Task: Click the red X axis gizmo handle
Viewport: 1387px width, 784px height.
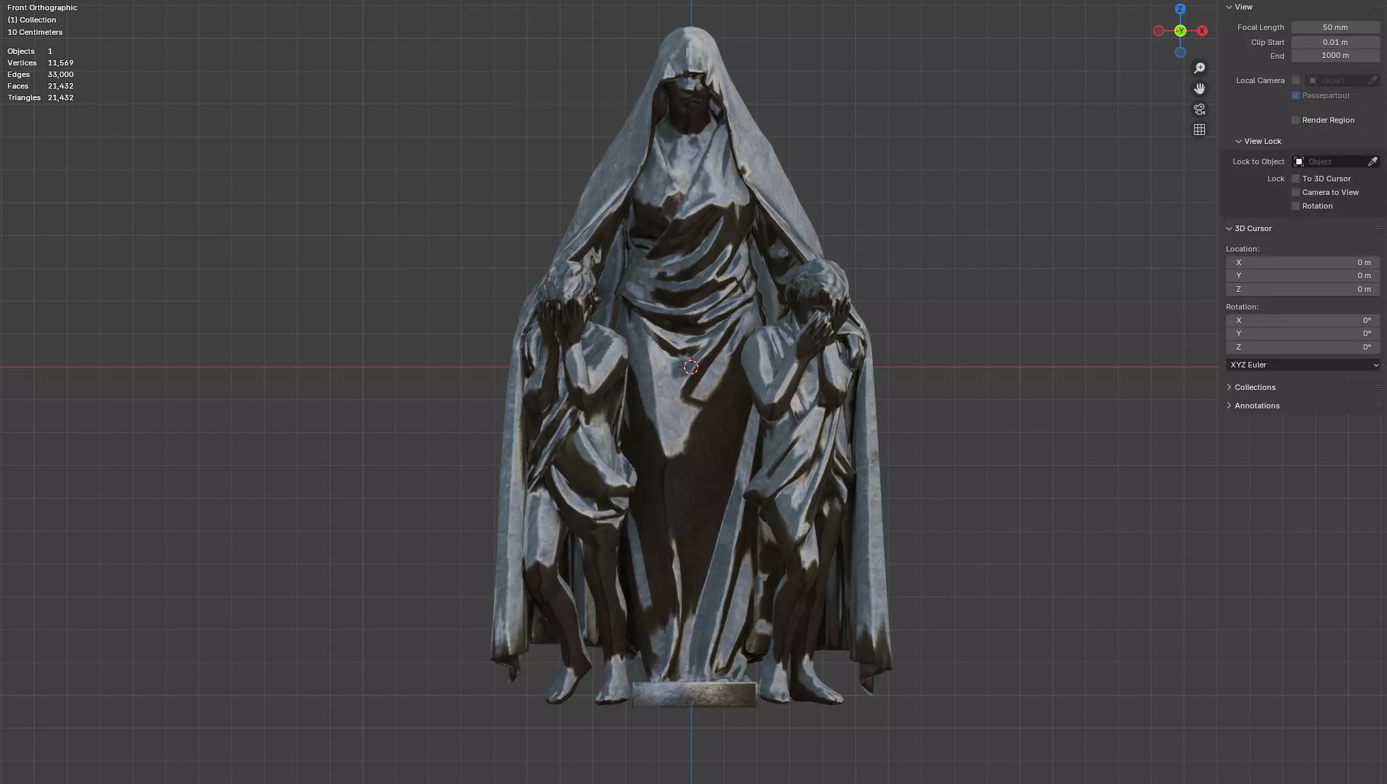Action: coord(1202,31)
